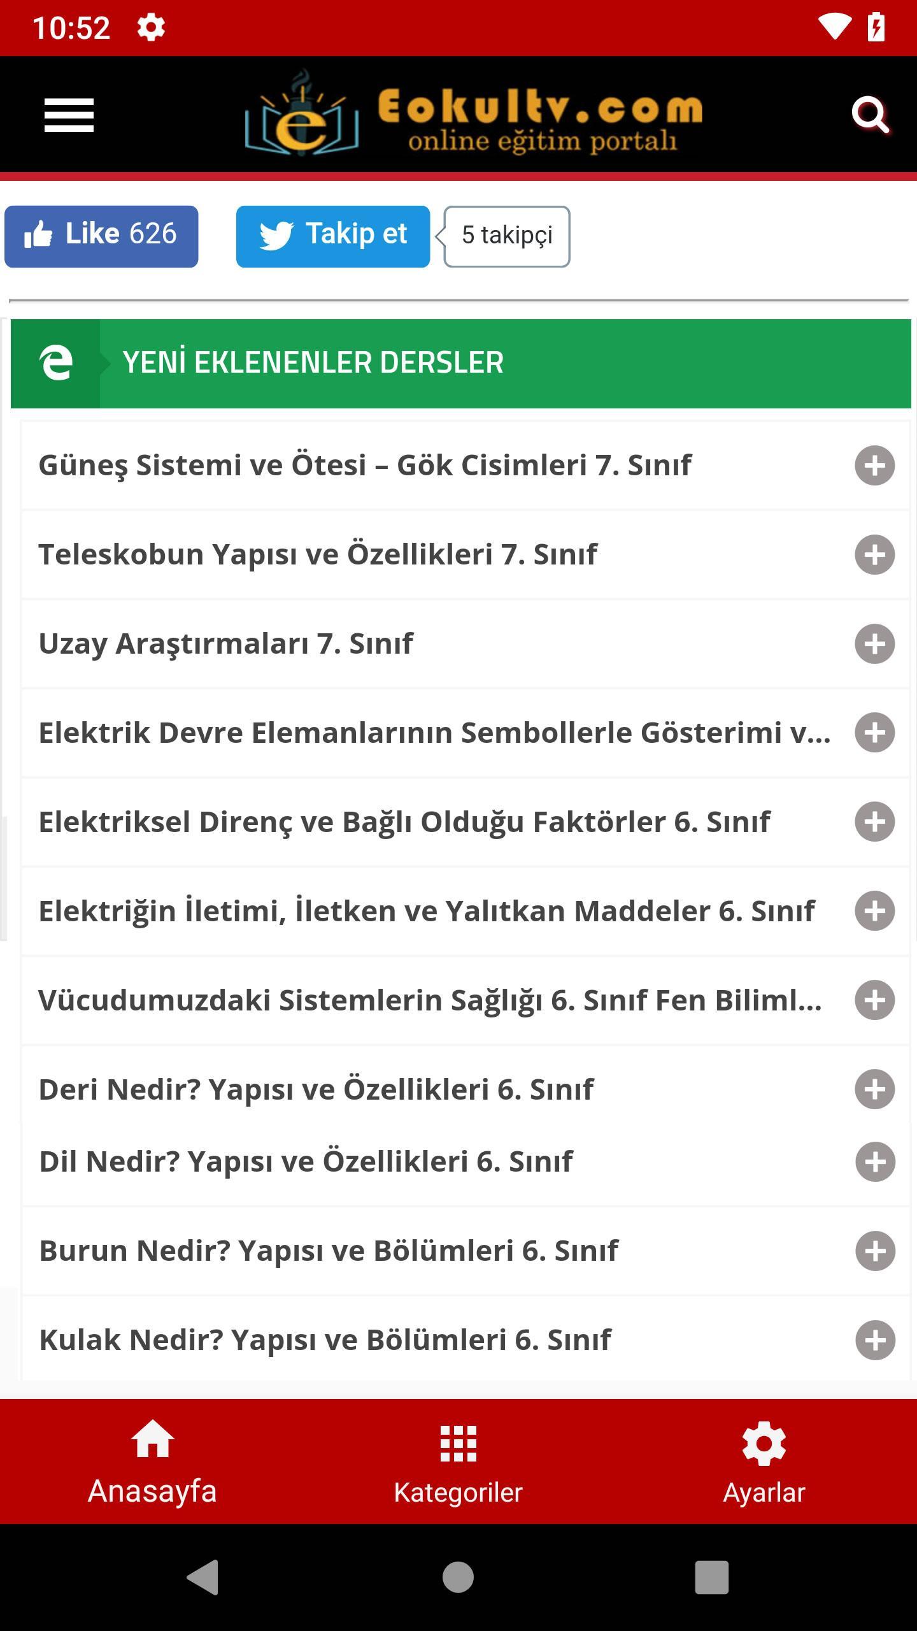Click the Twitter Takip et button
This screenshot has width=917, height=1631.
point(333,236)
